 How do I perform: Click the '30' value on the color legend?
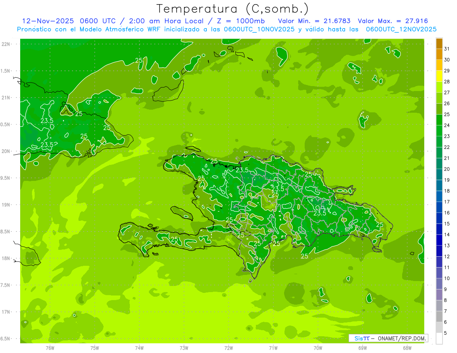[447, 60]
